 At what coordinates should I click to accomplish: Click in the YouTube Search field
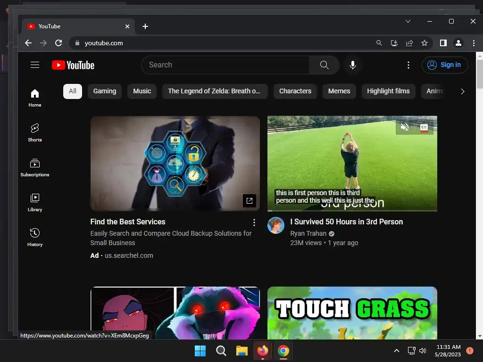point(225,65)
